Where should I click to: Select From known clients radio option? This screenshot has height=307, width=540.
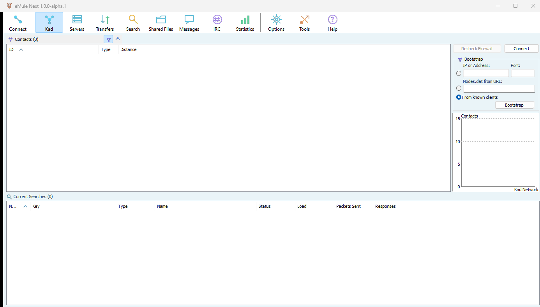point(459,97)
